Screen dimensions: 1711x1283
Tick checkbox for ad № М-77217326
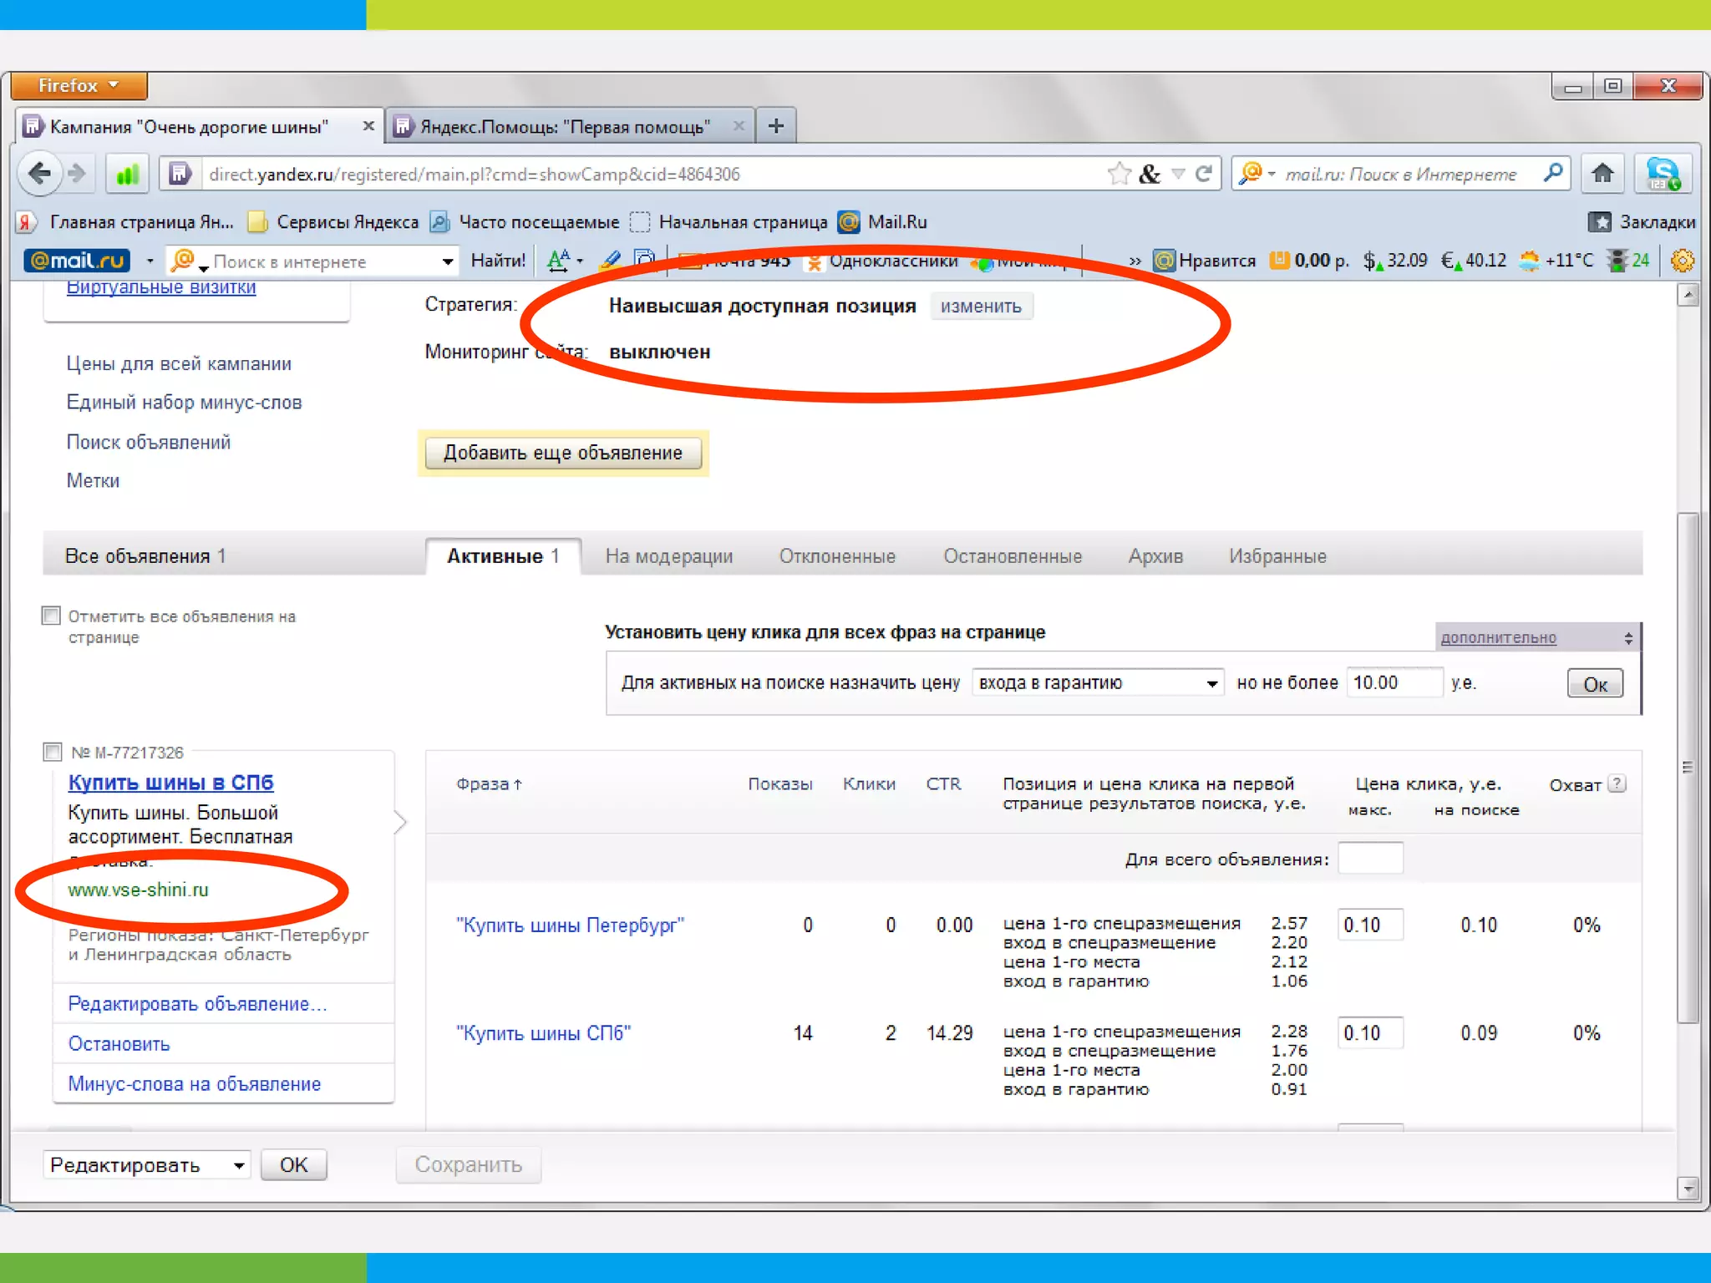[53, 752]
